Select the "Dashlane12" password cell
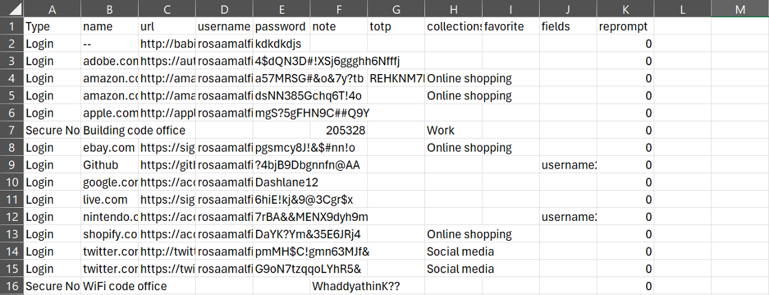The height and width of the screenshot is (295, 769). coord(282,182)
